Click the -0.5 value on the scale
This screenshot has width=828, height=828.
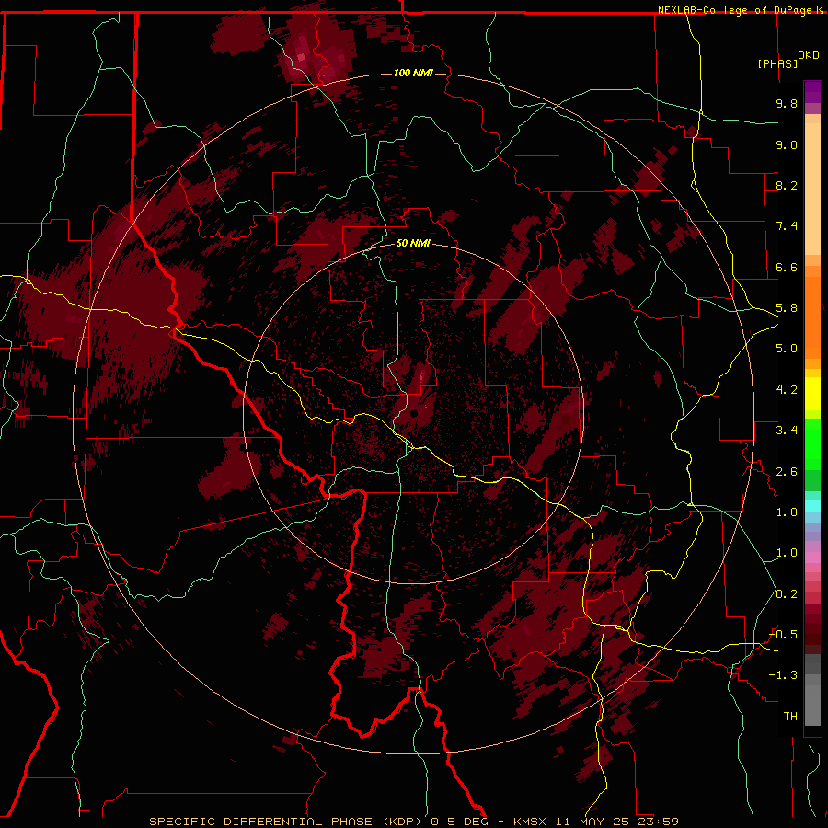pos(783,635)
